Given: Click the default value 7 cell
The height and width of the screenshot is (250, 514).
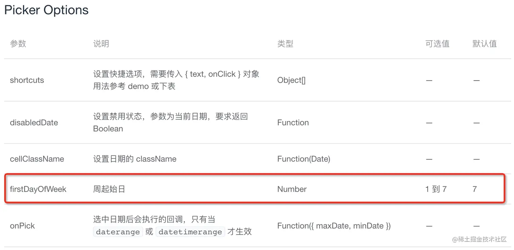Looking at the screenshot, I should pyautogui.click(x=475, y=189).
